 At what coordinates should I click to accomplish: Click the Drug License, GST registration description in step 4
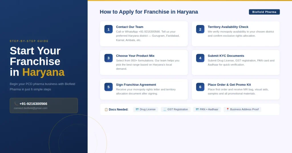tap(241, 63)
